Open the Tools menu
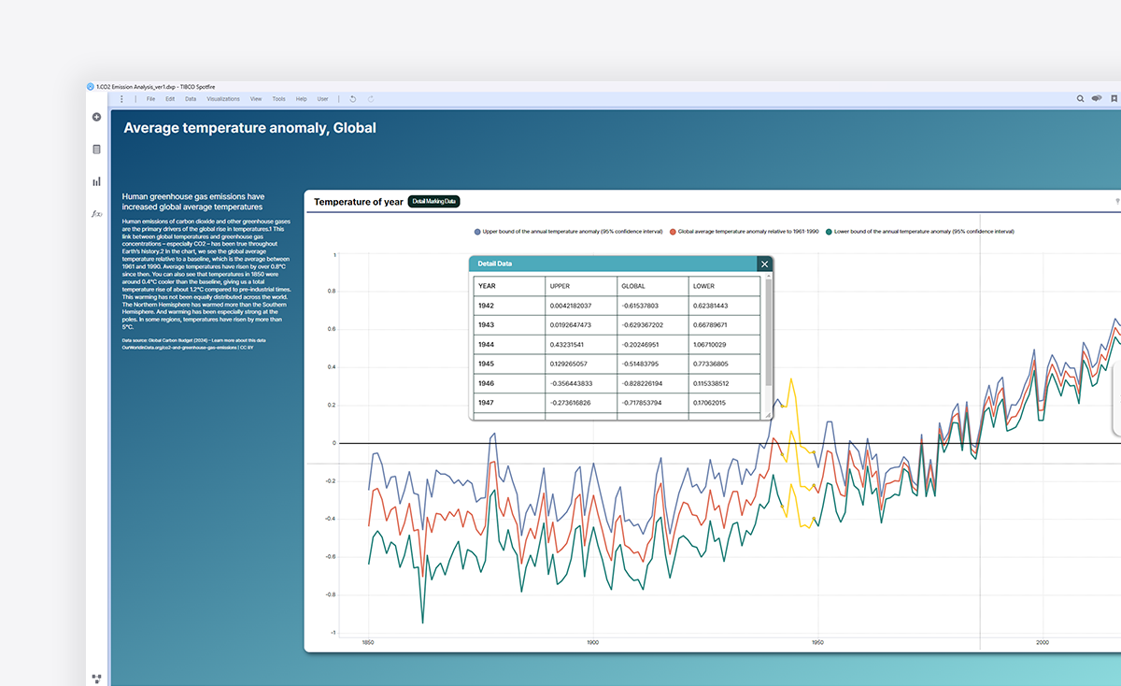The height and width of the screenshot is (686, 1121). click(278, 99)
